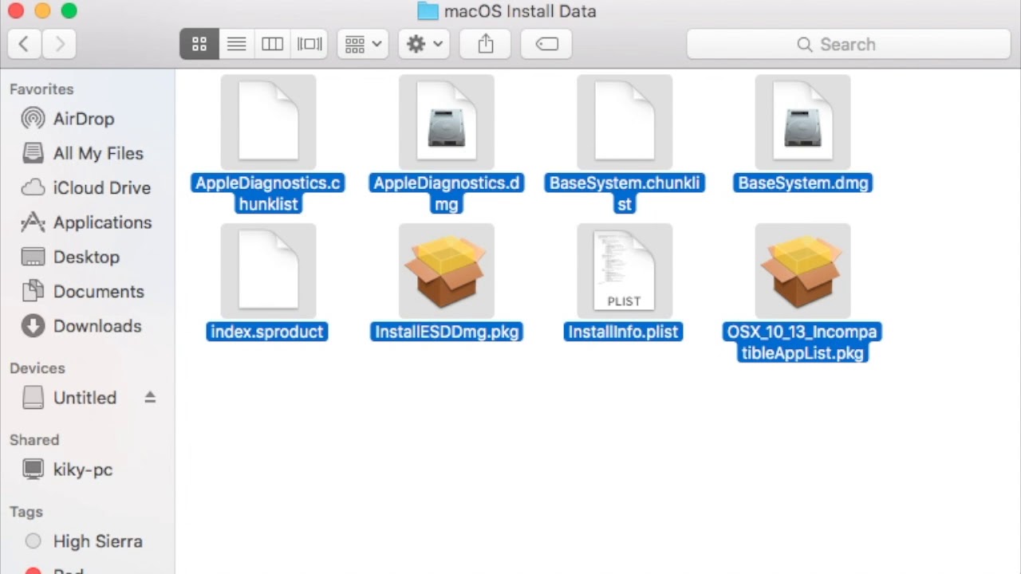
Task: Select InstallInfo.plist file icon
Action: click(x=625, y=271)
